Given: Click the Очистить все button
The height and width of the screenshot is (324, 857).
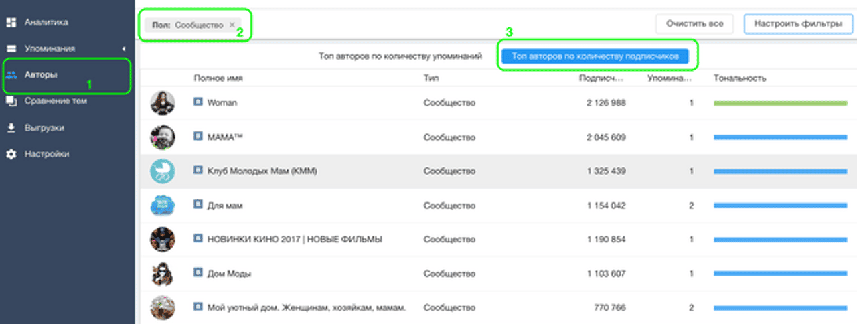Looking at the screenshot, I should tap(694, 24).
